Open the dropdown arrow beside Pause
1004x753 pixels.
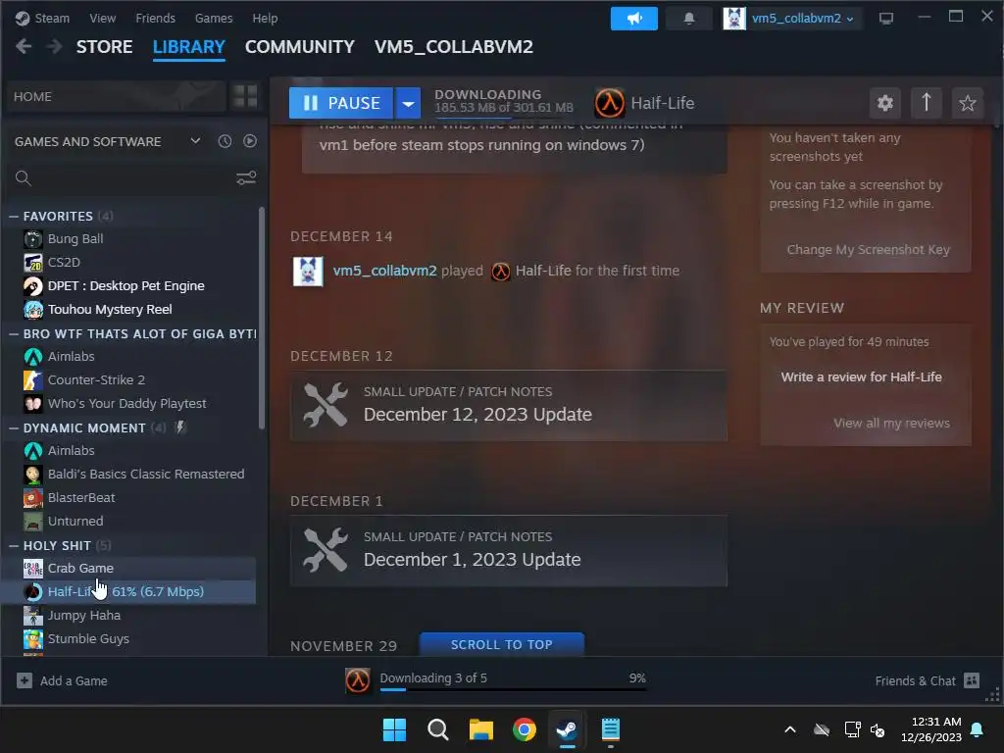click(408, 103)
